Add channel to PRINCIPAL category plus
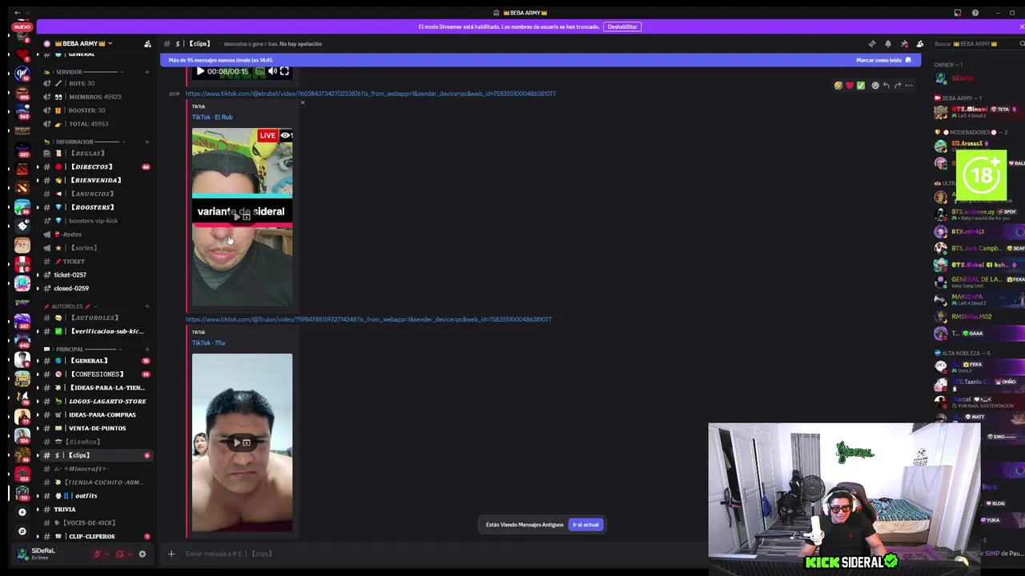This screenshot has width=1025, height=576. click(x=147, y=349)
